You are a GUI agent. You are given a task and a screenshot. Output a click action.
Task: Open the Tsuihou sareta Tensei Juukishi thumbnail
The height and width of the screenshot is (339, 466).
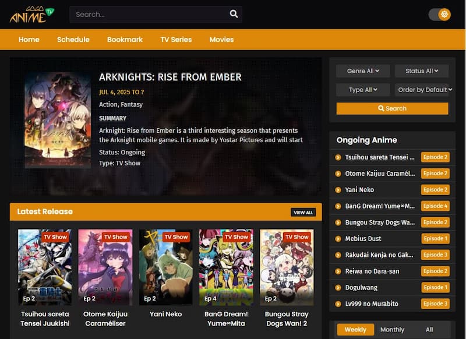click(45, 267)
